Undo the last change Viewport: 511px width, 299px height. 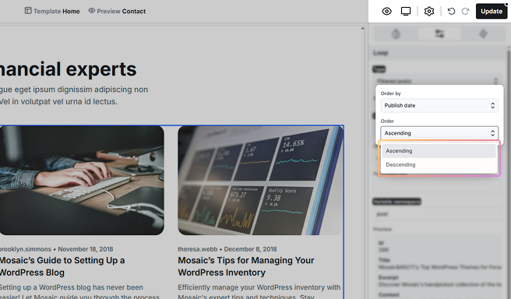point(451,12)
